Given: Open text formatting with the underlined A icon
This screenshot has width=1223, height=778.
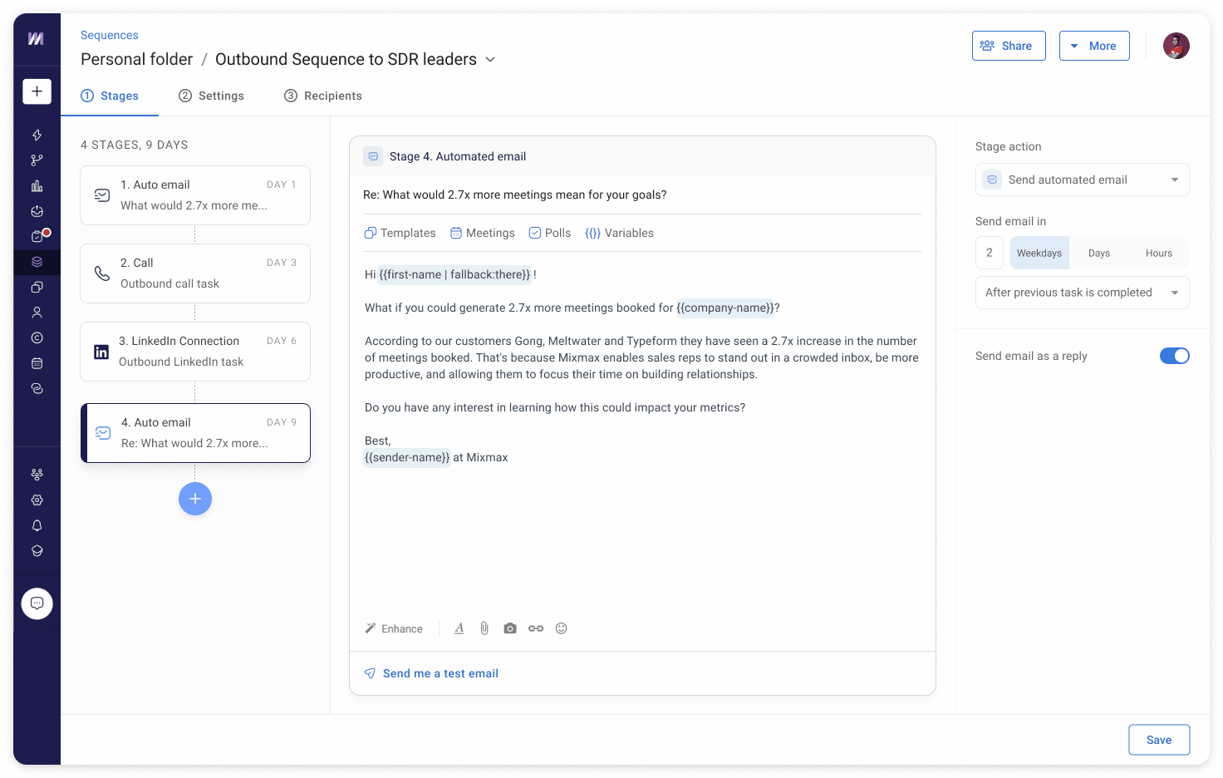Looking at the screenshot, I should (x=459, y=628).
